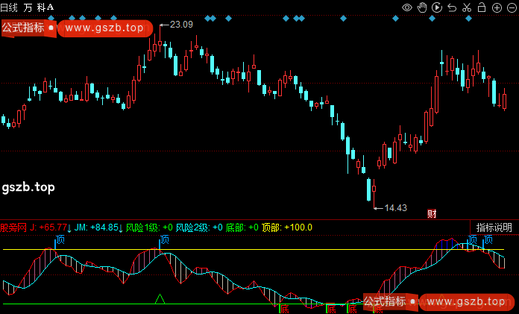
Task: Select the hand pan tool
Action: (421, 7)
